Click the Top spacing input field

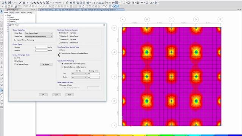[x=93, y=74]
